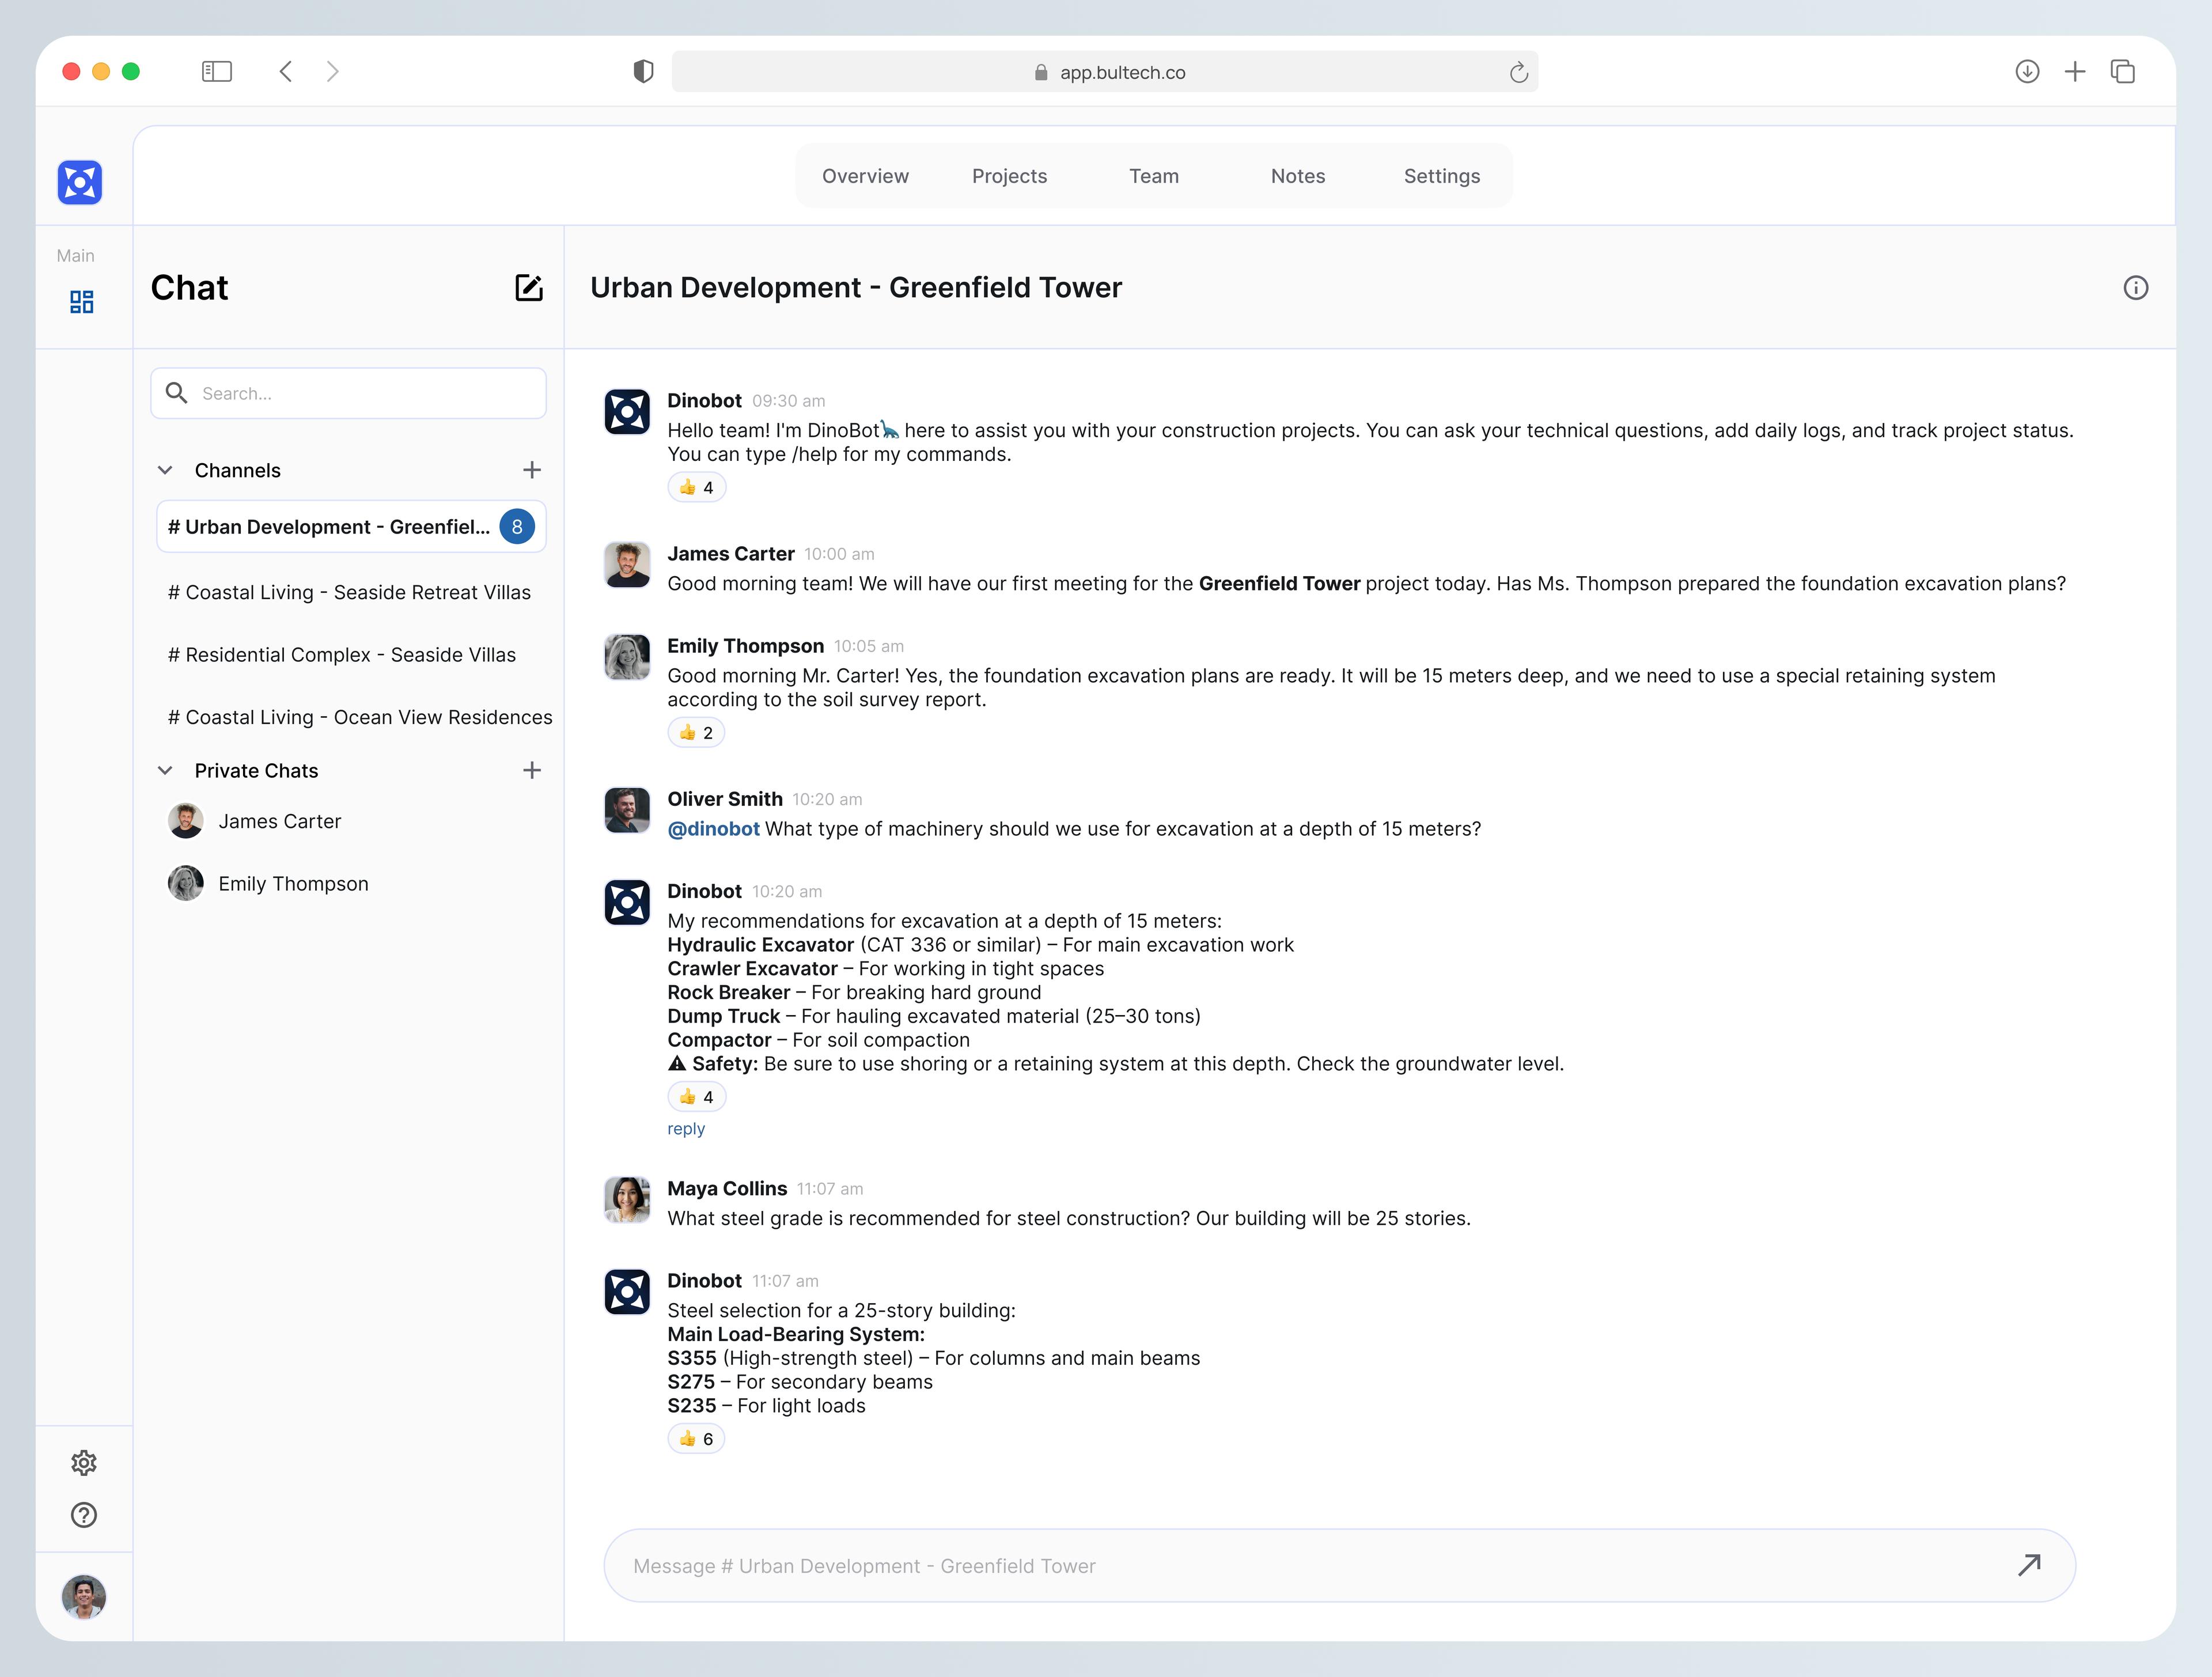Viewport: 2212px width, 1677px height.
Task: Switch to the Projects tab
Action: [1010, 175]
